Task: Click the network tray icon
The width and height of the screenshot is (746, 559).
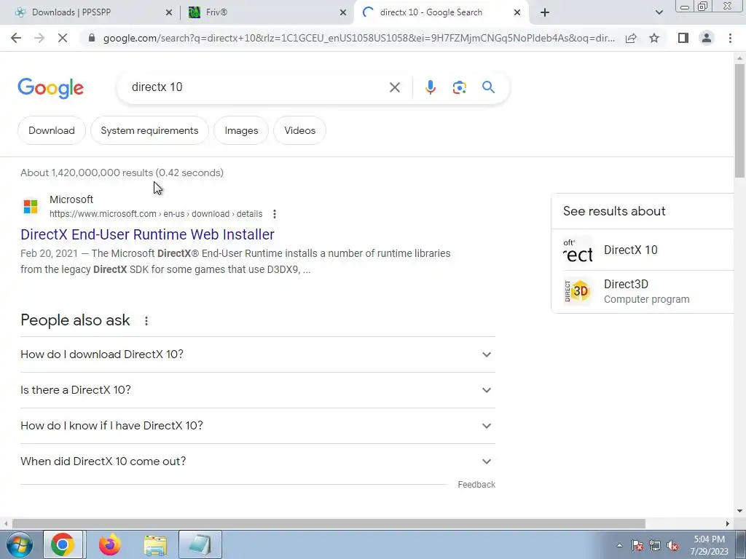Action: [655, 546]
